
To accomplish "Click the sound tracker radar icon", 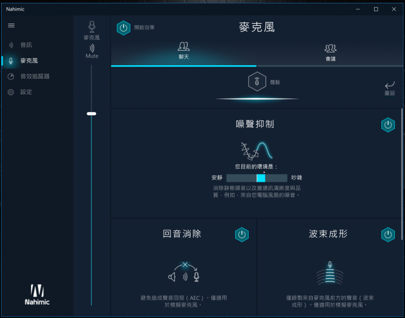I will click(11, 77).
